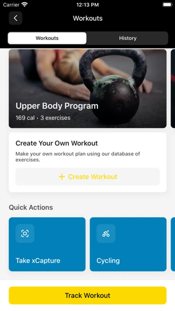Tap the cycling bike icon

tap(106, 234)
